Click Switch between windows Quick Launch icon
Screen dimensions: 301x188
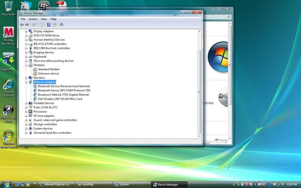(22, 184)
